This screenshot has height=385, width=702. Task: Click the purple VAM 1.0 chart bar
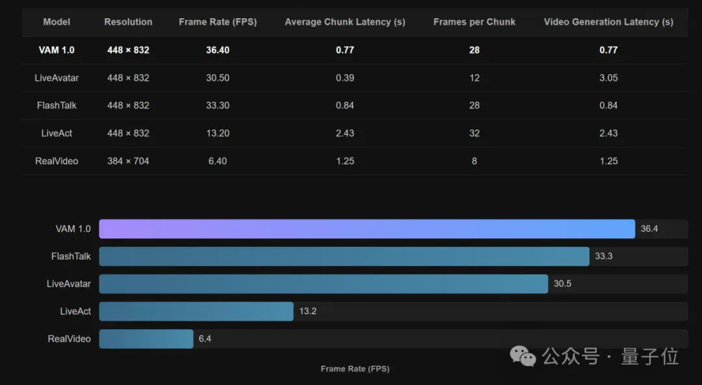tap(367, 229)
